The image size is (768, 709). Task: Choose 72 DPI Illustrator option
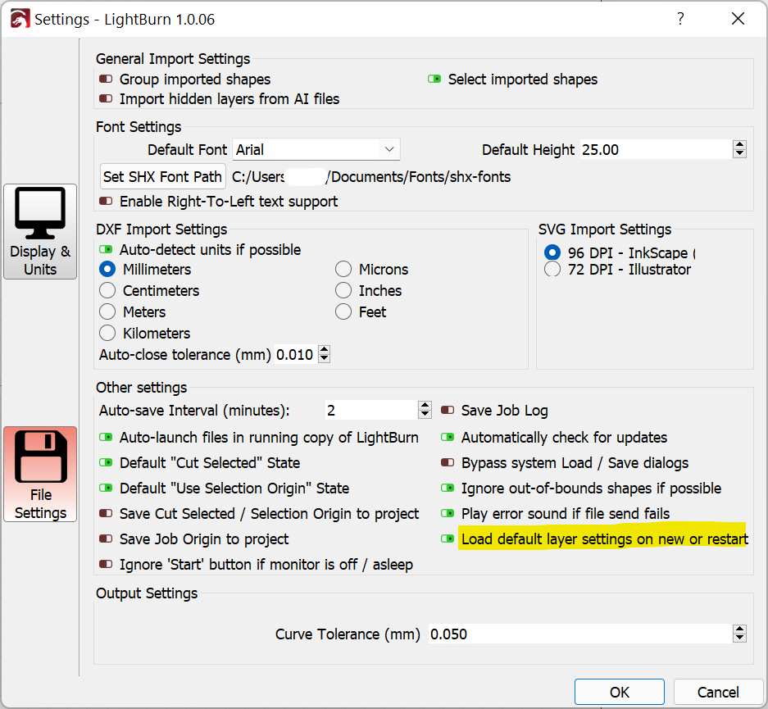552,270
